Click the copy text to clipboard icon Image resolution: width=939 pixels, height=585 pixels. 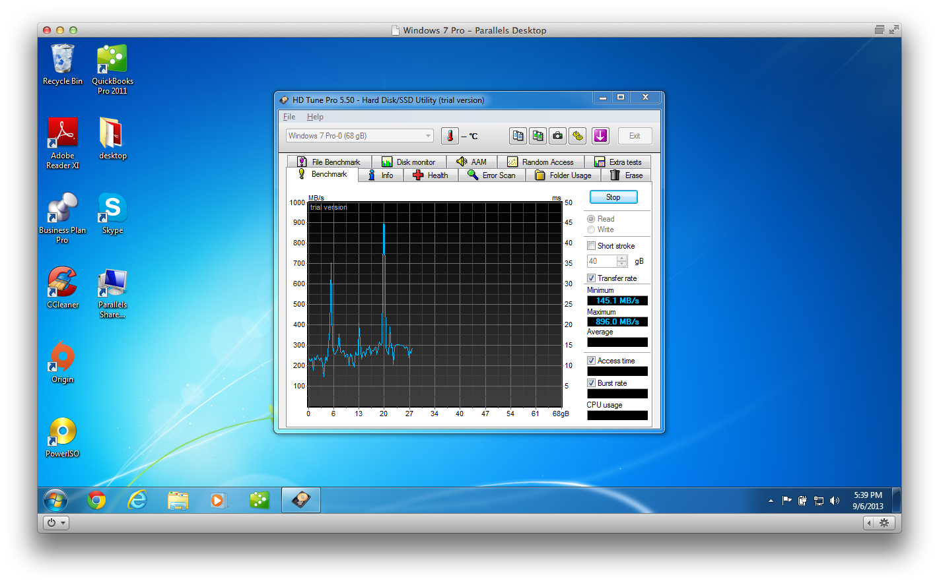click(518, 135)
